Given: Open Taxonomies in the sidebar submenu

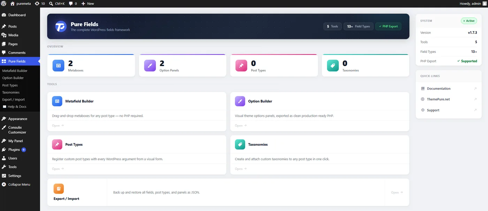Looking at the screenshot, I should coord(11,92).
